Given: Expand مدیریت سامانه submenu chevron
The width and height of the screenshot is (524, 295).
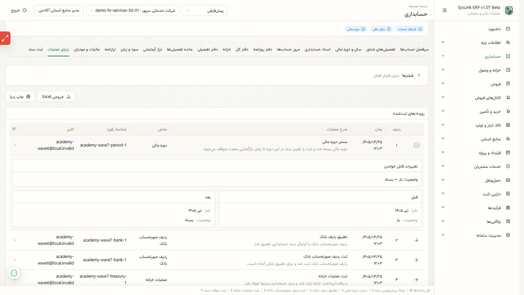Looking at the screenshot, I should click(x=443, y=235).
